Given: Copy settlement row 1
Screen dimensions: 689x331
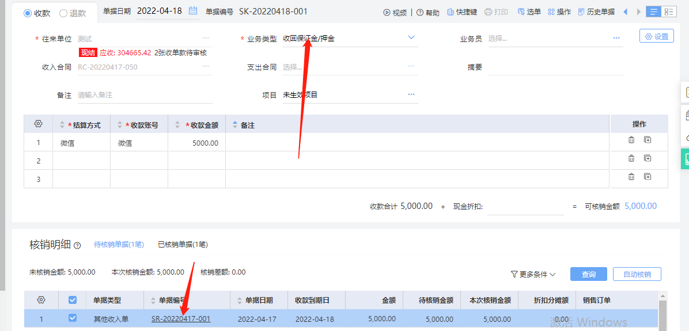Looking at the screenshot, I should (x=648, y=140).
